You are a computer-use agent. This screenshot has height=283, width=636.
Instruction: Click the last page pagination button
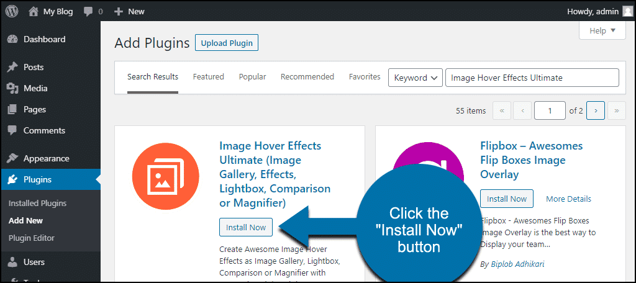coord(617,110)
